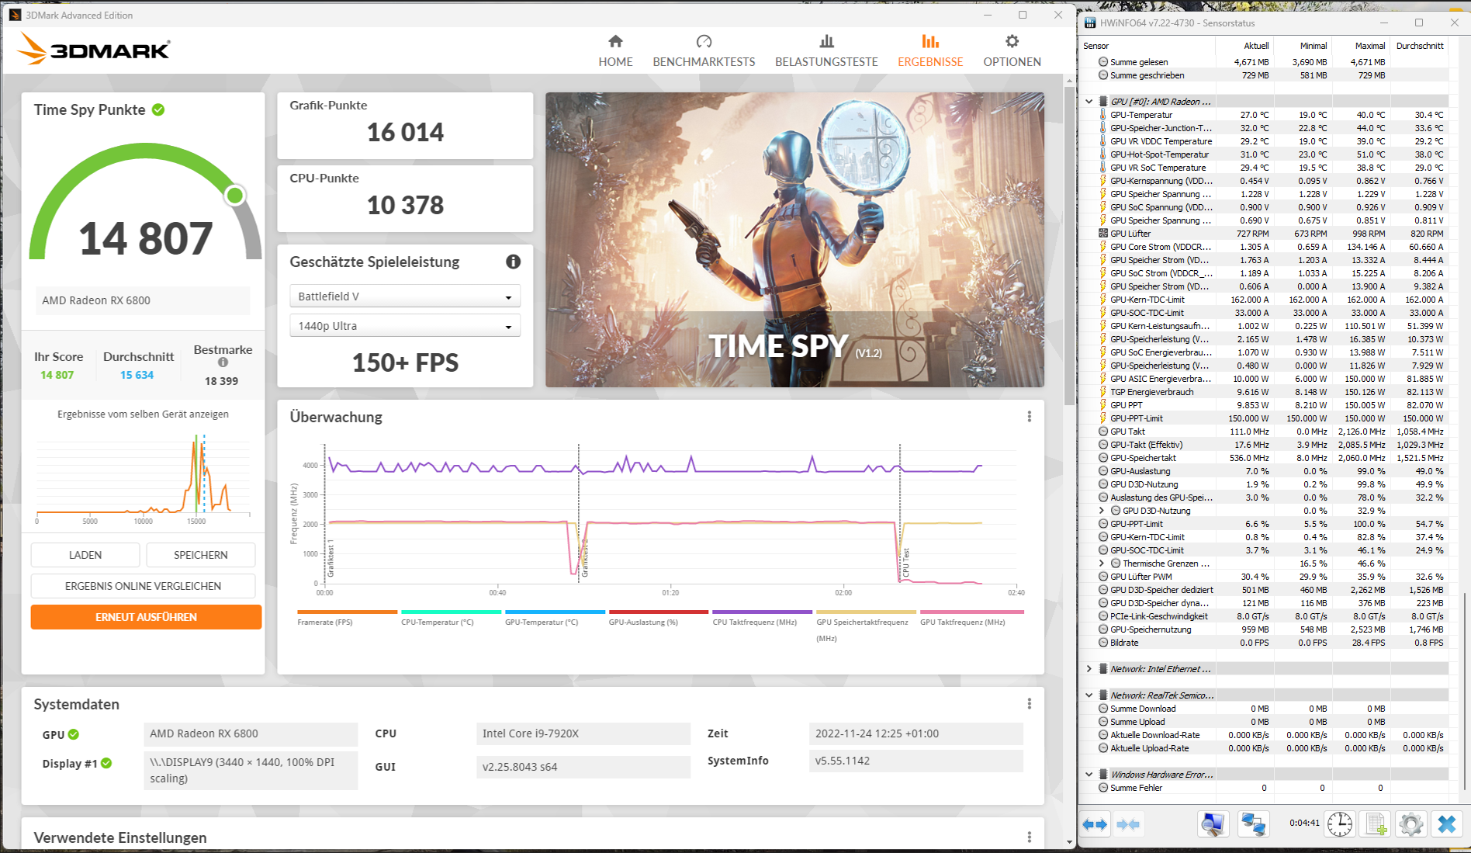
Task: Click HWiNFO networked computers icon
Action: click(x=1253, y=824)
